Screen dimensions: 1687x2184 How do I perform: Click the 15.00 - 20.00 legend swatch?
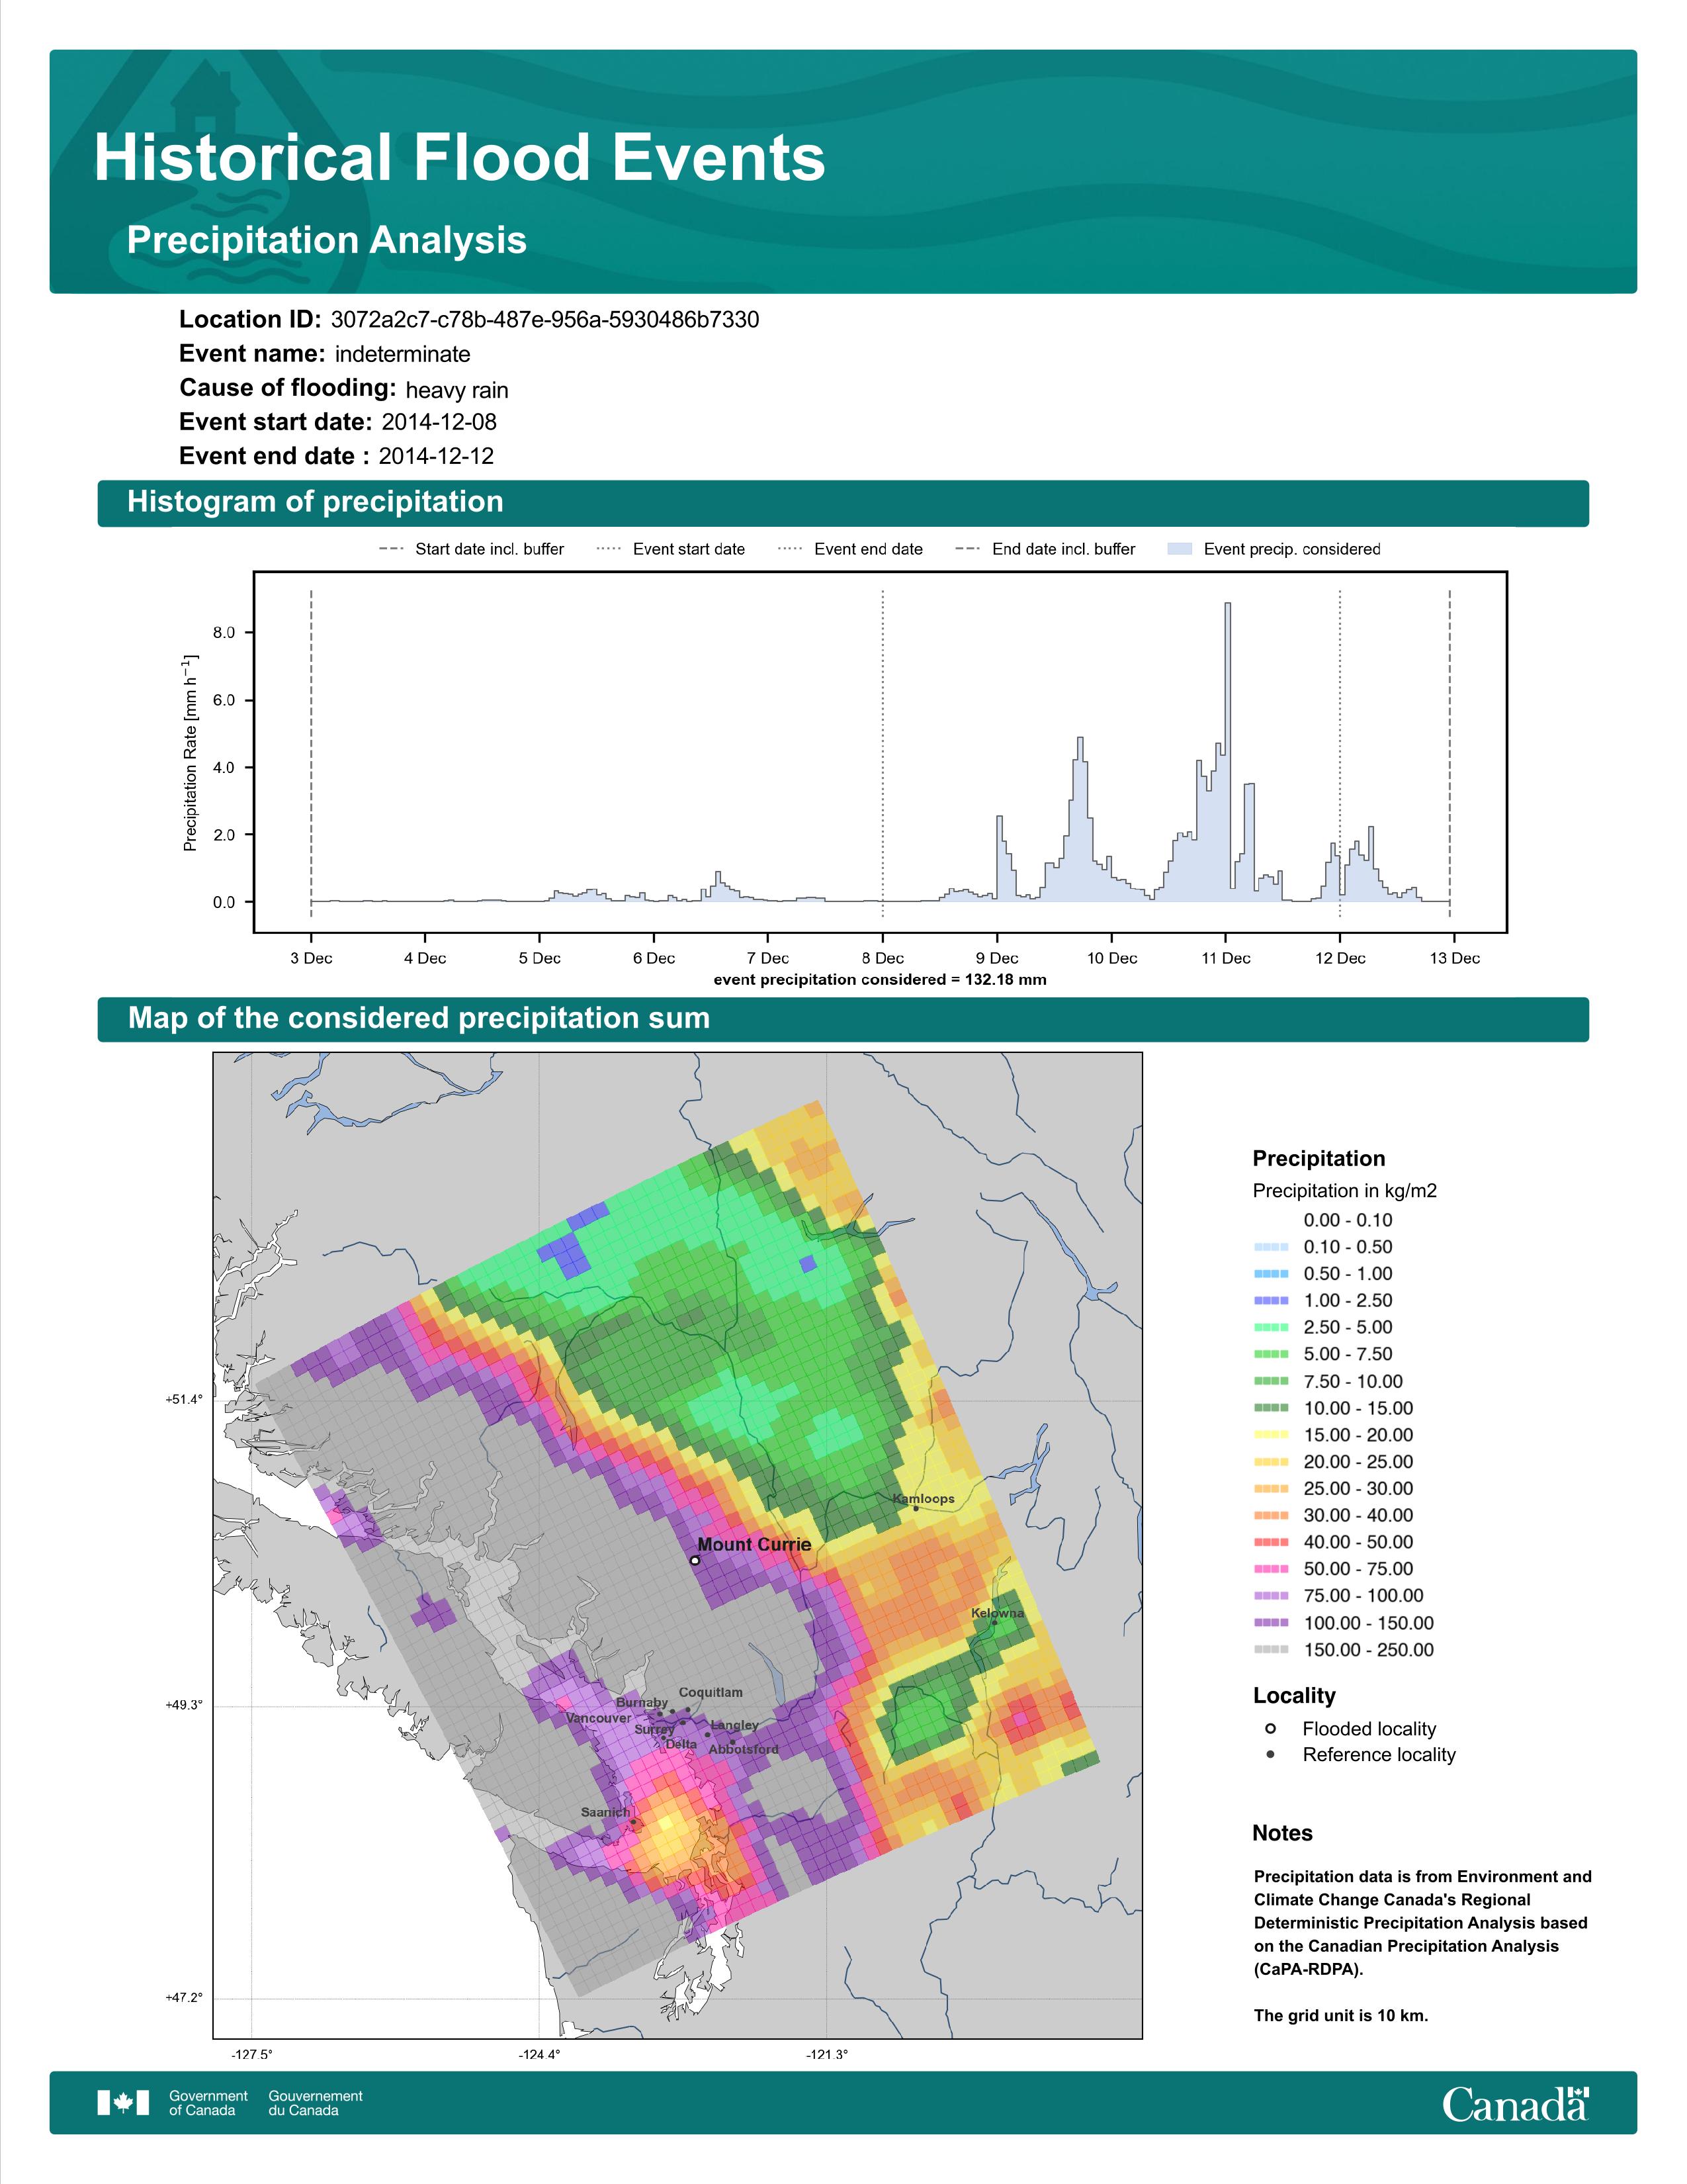click(x=1270, y=1435)
